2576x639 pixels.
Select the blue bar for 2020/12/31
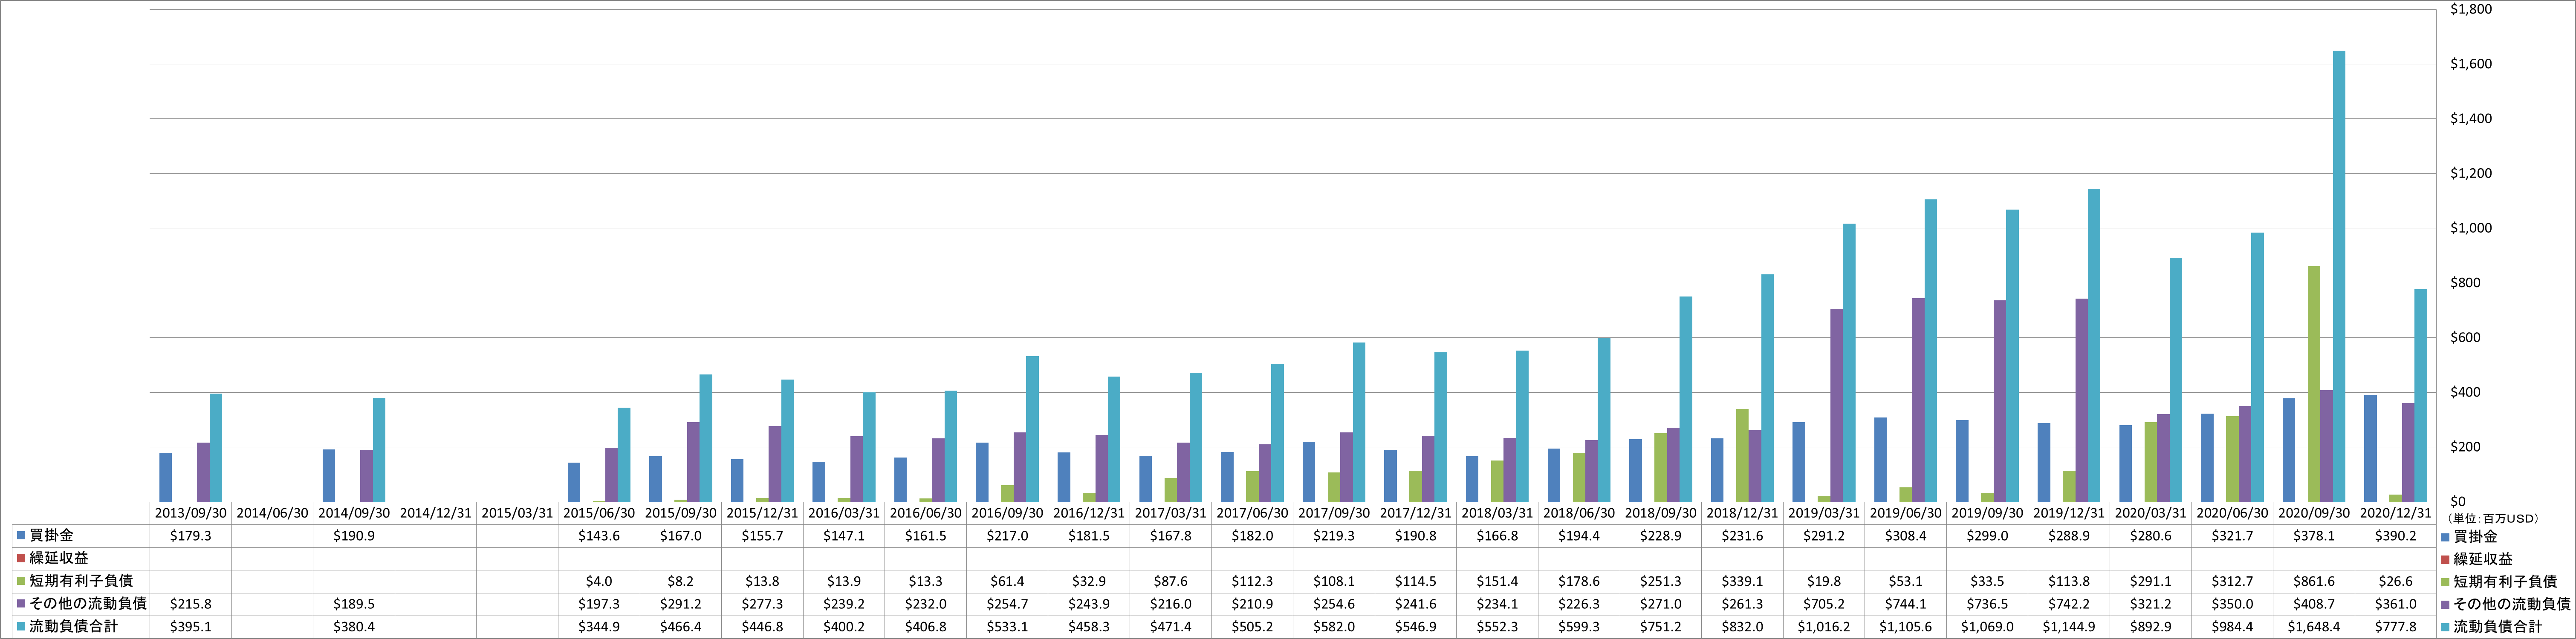2371,448
